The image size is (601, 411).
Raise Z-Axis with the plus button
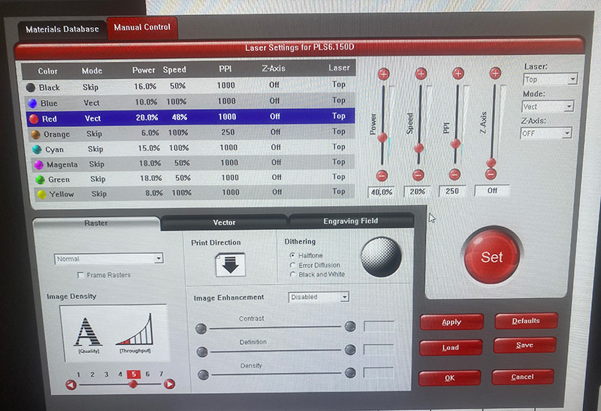[x=495, y=73]
